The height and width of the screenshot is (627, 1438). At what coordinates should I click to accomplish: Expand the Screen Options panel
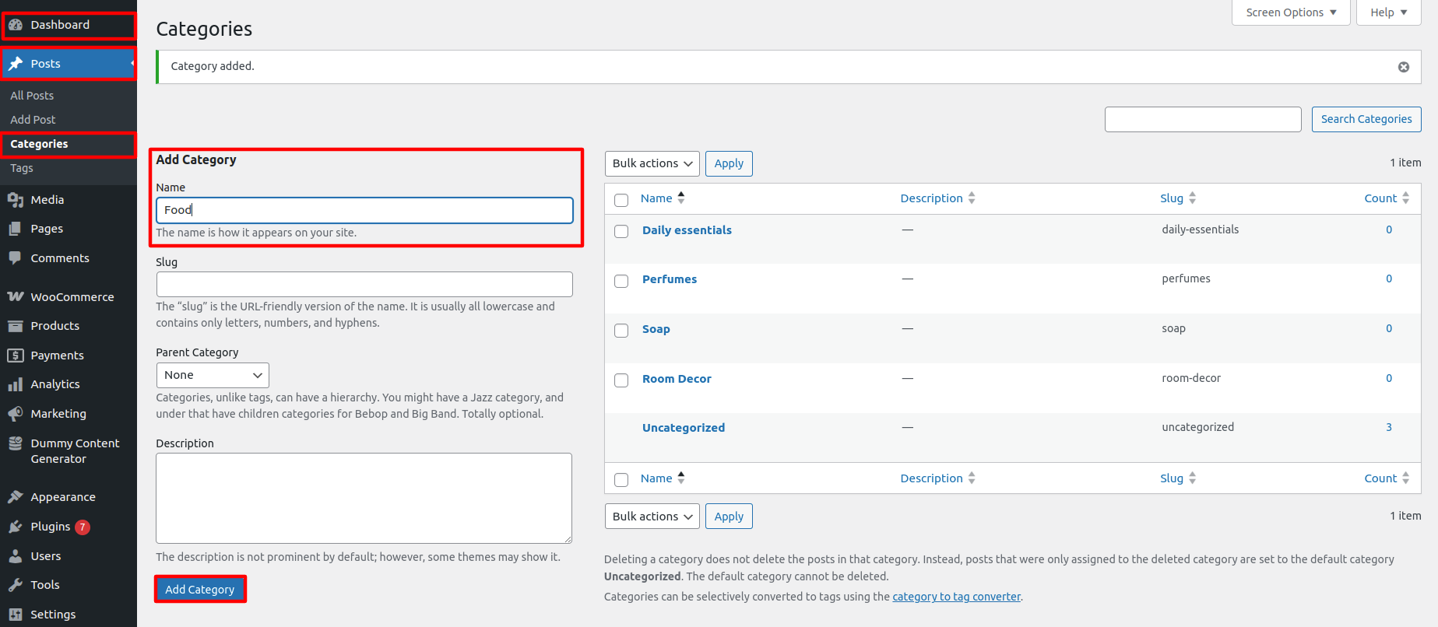click(x=1290, y=12)
